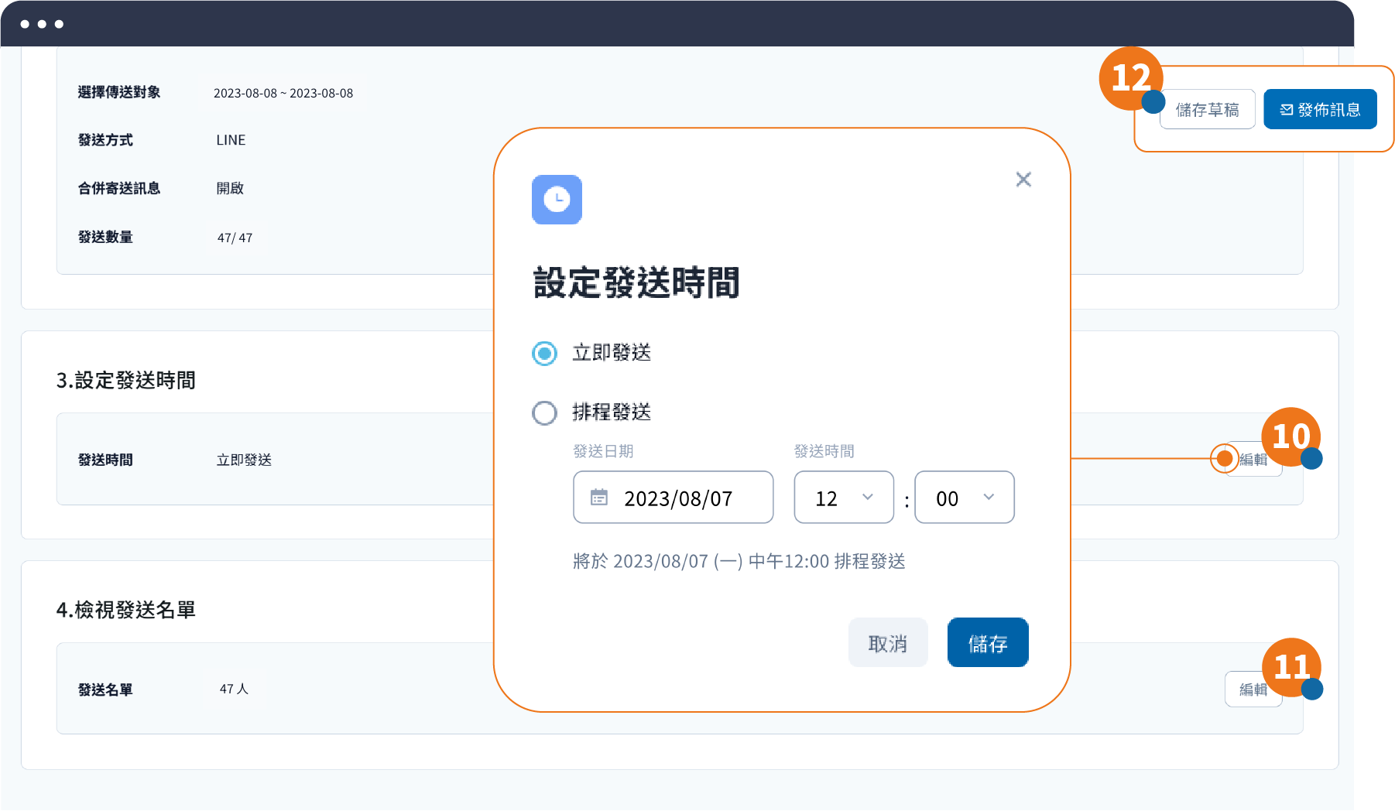
Task: Click the 47/ 47 發送數量 value
Action: pos(235,238)
